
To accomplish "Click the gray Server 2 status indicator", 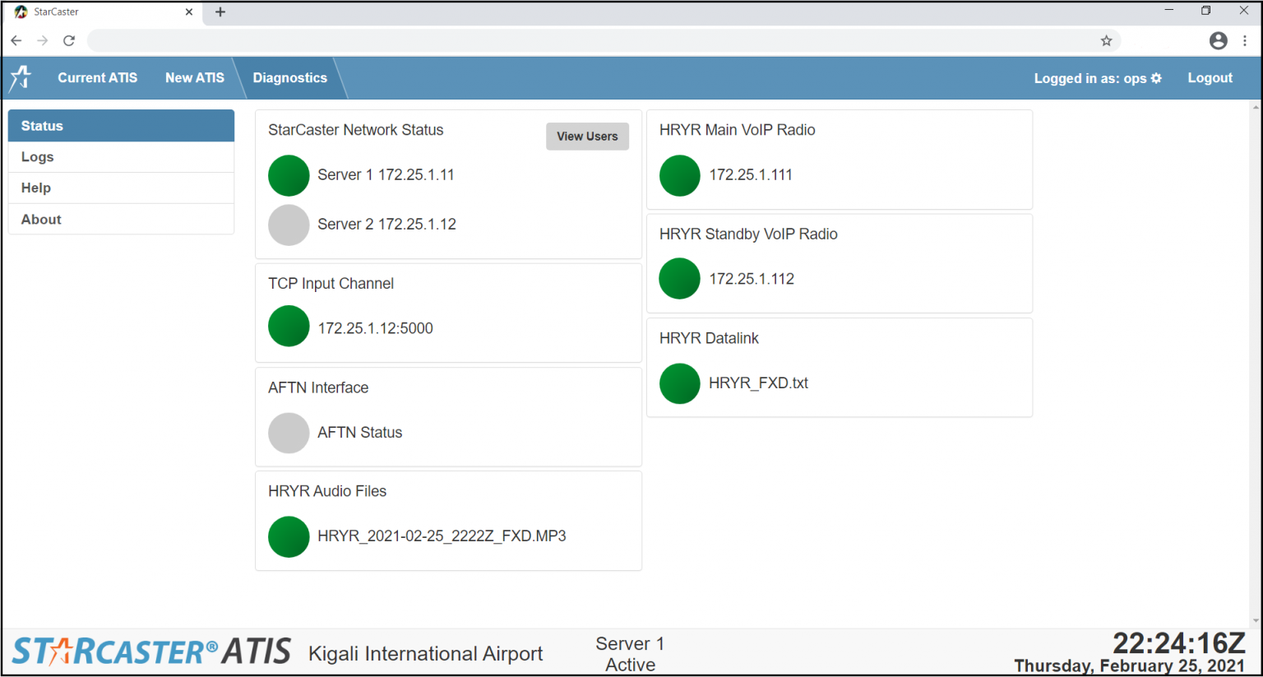I will pos(289,225).
